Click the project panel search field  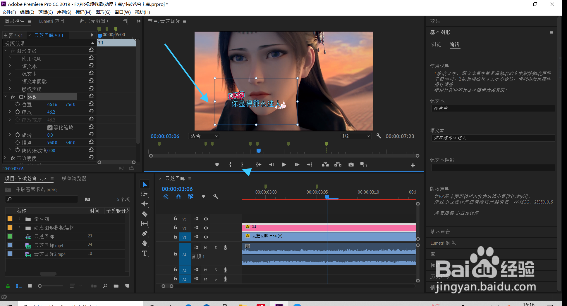tap(42, 199)
